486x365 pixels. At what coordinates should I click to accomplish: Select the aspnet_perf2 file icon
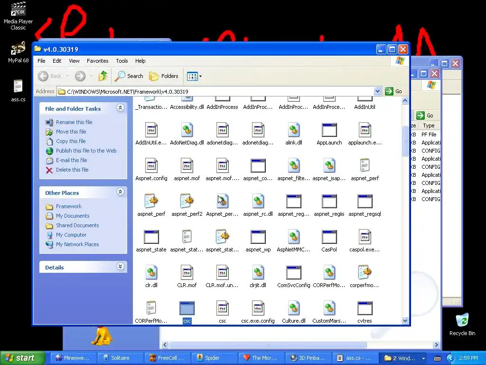(x=187, y=201)
